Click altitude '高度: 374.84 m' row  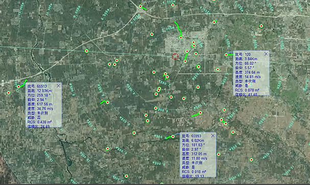[x=247, y=72]
